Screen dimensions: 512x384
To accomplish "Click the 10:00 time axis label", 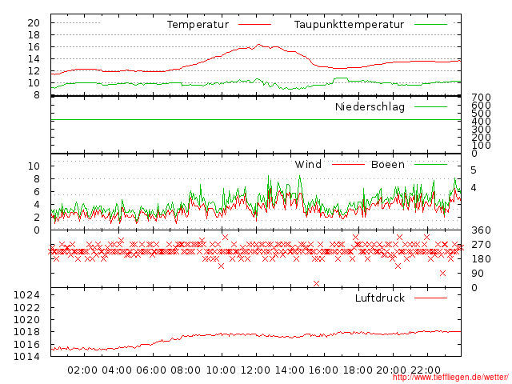I will (221, 370).
